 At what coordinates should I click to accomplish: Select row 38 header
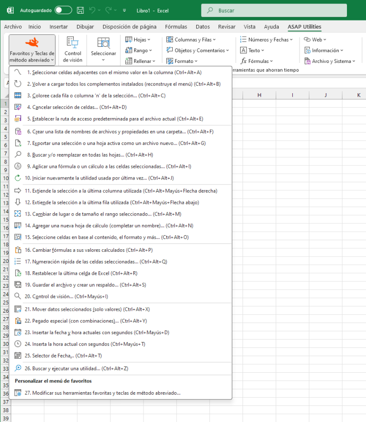pyautogui.click(x=6, y=410)
